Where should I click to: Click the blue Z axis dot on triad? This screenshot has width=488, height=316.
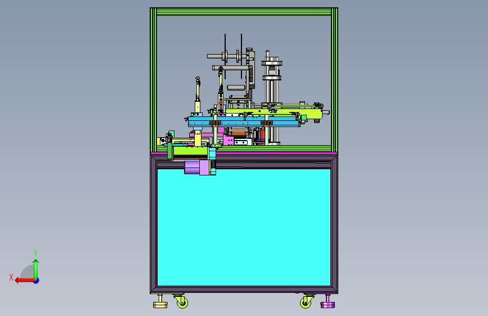[x=37, y=281]
